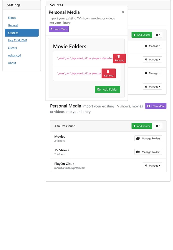This screenshot has height=250, width=173.
Task: Open the second Manage dropdown in the list
Action: [x=152, y=59]
